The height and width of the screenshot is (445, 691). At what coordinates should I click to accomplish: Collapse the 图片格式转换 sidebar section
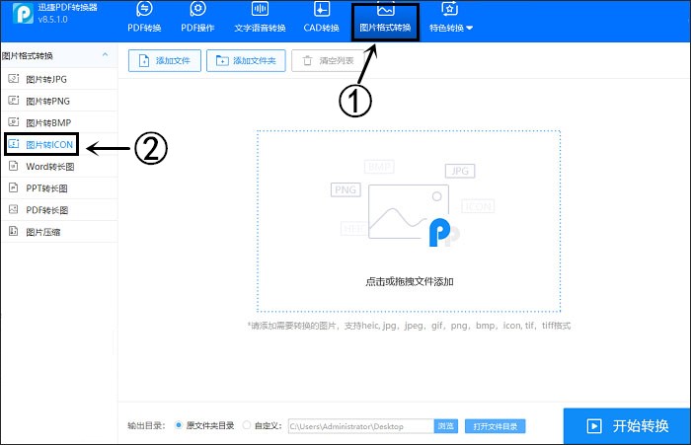(105, 55)
